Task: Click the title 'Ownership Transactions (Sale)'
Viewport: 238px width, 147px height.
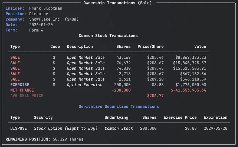Action: [118, 3]
